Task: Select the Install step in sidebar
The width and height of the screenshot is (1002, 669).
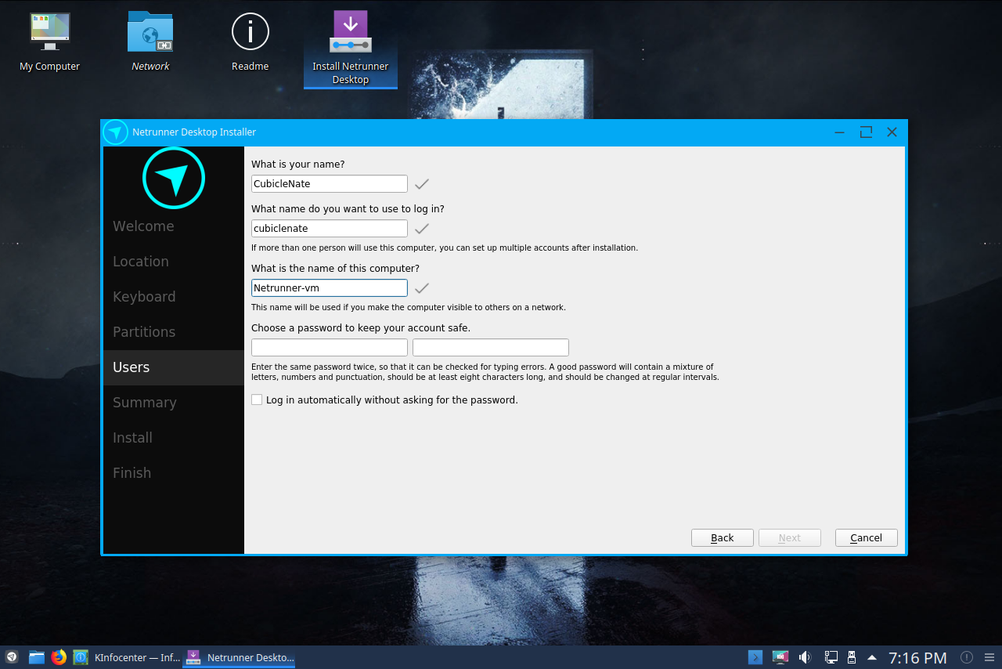Action: click(x=174, y=438)
